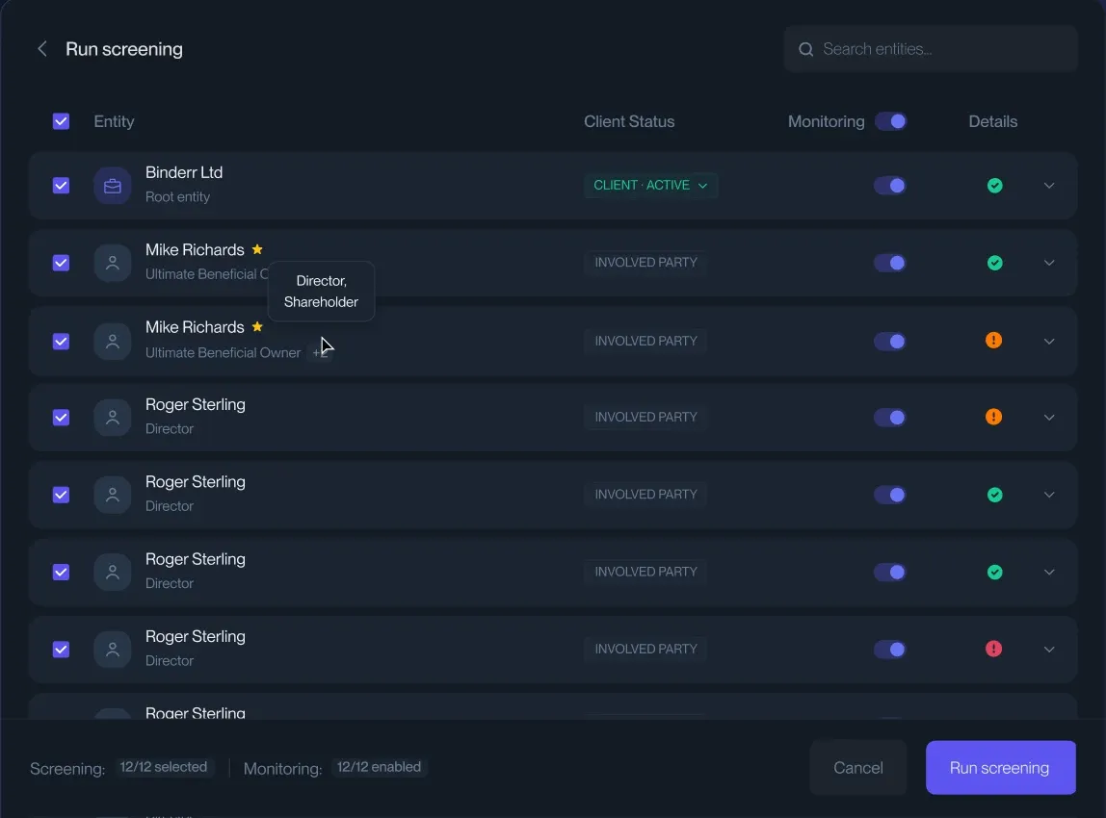Expand Mike Richards row with orange warning
Viewport: 1106px width, 818px height.
coord(1049,341)
